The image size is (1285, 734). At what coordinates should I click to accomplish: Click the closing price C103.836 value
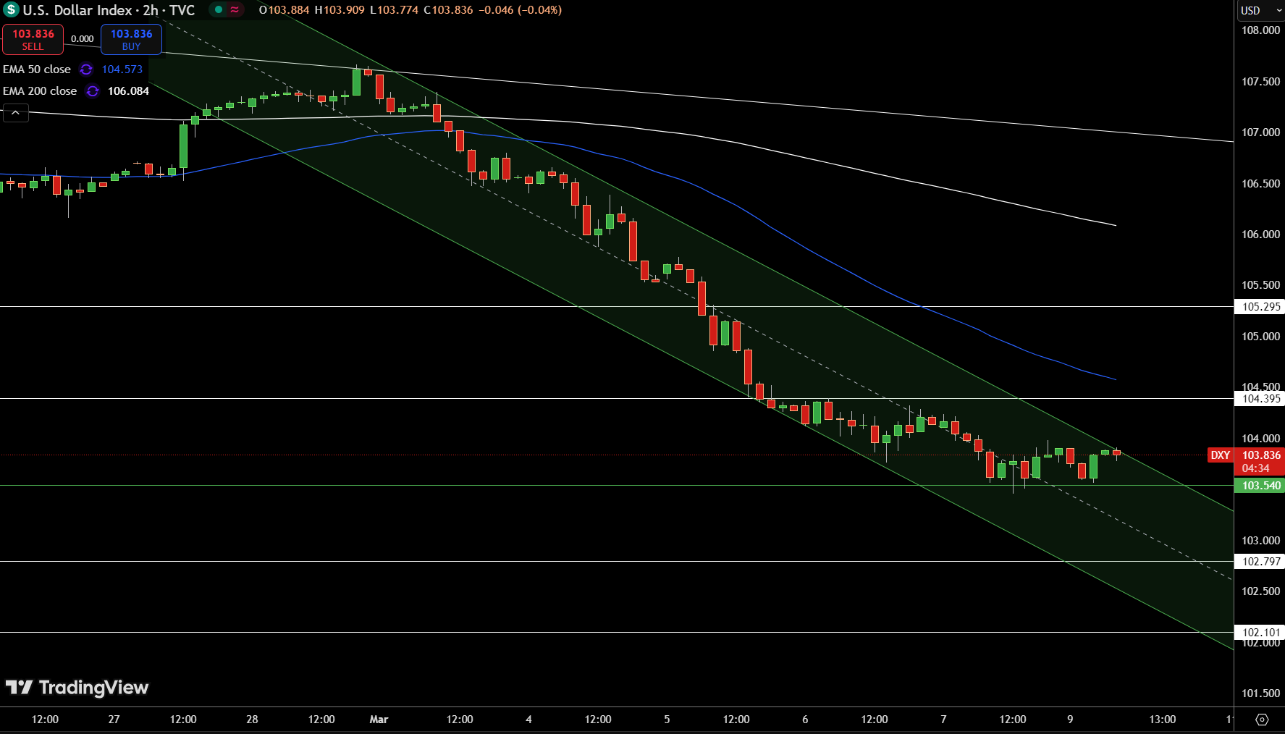pos(448,10)
